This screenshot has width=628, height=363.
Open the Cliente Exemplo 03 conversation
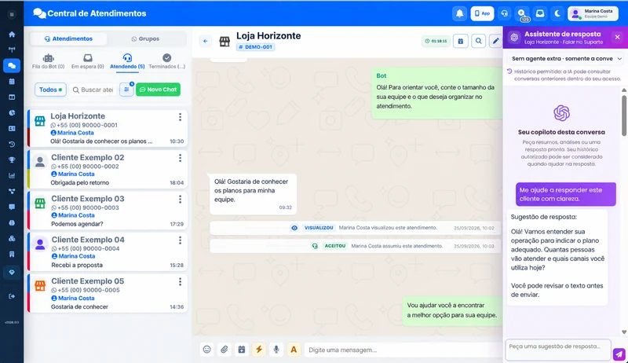tap(108, 211)
